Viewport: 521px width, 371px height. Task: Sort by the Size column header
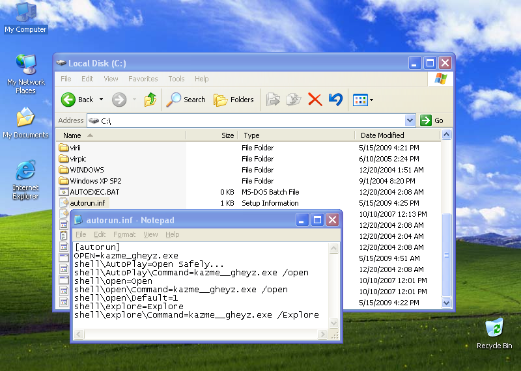point(212,135)
